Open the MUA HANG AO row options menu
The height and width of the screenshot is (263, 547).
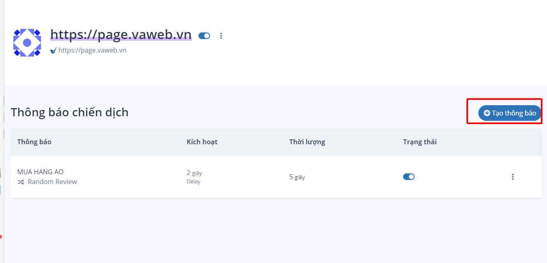pos(513,177)
